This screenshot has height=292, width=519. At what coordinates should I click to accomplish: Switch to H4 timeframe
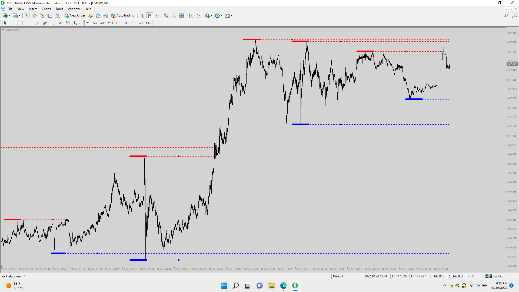click(125, 23)
